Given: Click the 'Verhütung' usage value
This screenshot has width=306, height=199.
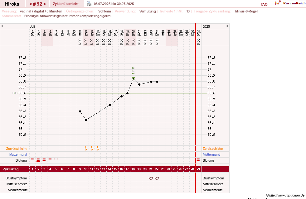Looking at the screenshot, I should (148, 11).
